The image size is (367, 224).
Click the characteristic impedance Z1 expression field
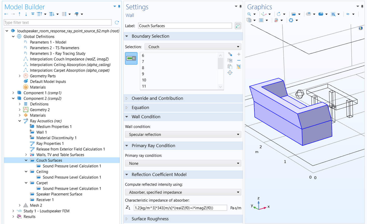click(x=181, y=208)
